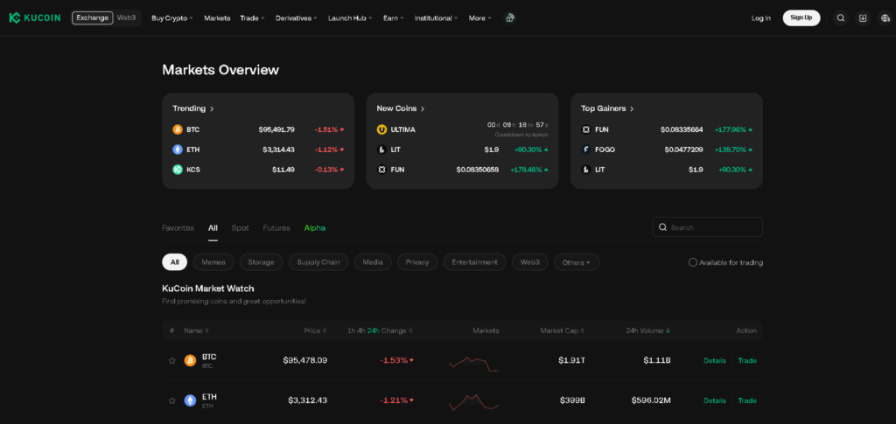
Task: Filter by Memes category
Action: coord(213,262)
